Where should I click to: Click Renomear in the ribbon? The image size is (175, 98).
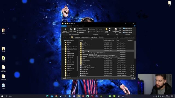[x=100, y=32]
